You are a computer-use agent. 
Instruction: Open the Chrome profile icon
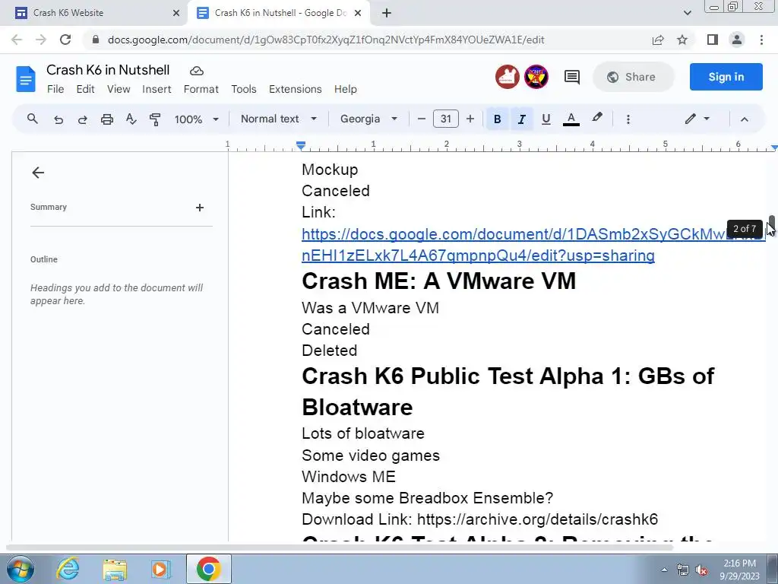(737, 40)
